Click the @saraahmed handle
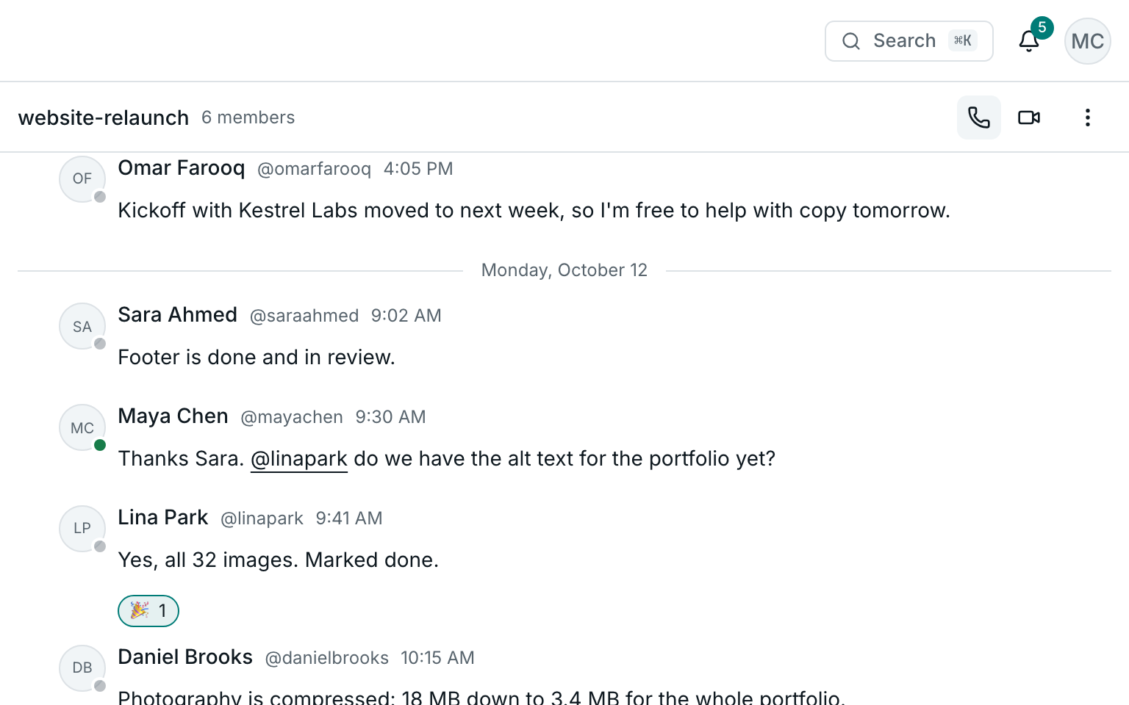The width and height of the screenshot is (1129, 705). click(304, 316)
